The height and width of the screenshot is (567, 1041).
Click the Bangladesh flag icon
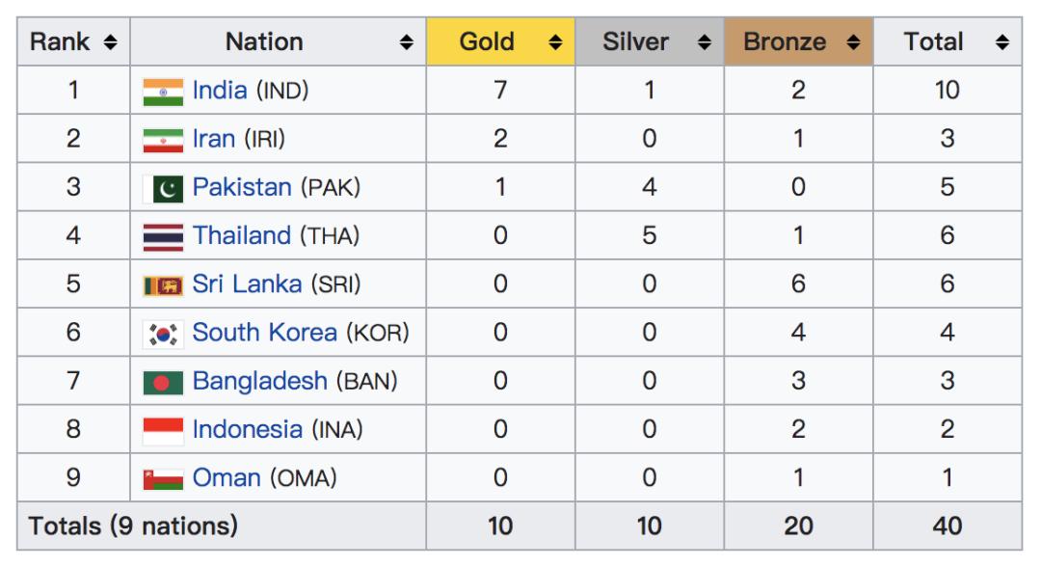coord(163,382)
